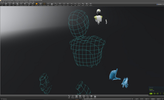Screen dimensions: 164x100
Task: Open the Clips module icon
Action: [84, 96]
